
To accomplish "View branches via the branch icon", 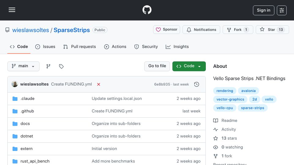I will [x=48, y=66].
